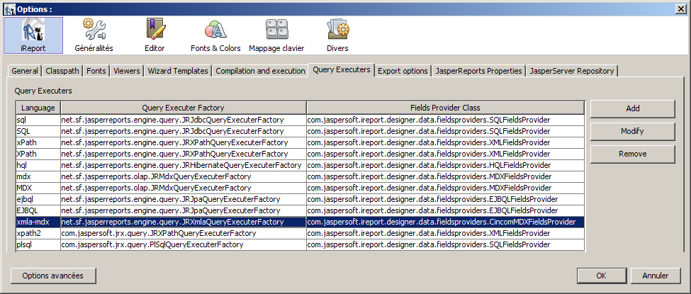Close the Options dialog window
This screenshot has width=691, height=294.
tap(682, 7)
